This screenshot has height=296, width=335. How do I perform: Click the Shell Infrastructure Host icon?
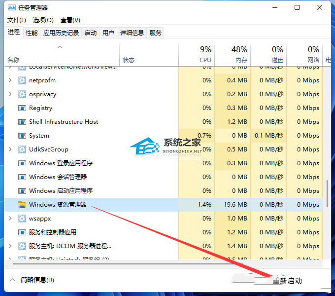point(22,122)
